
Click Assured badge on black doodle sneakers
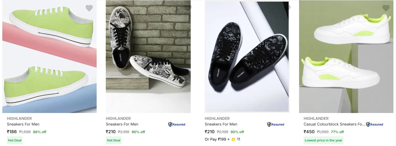pos(276,124)
